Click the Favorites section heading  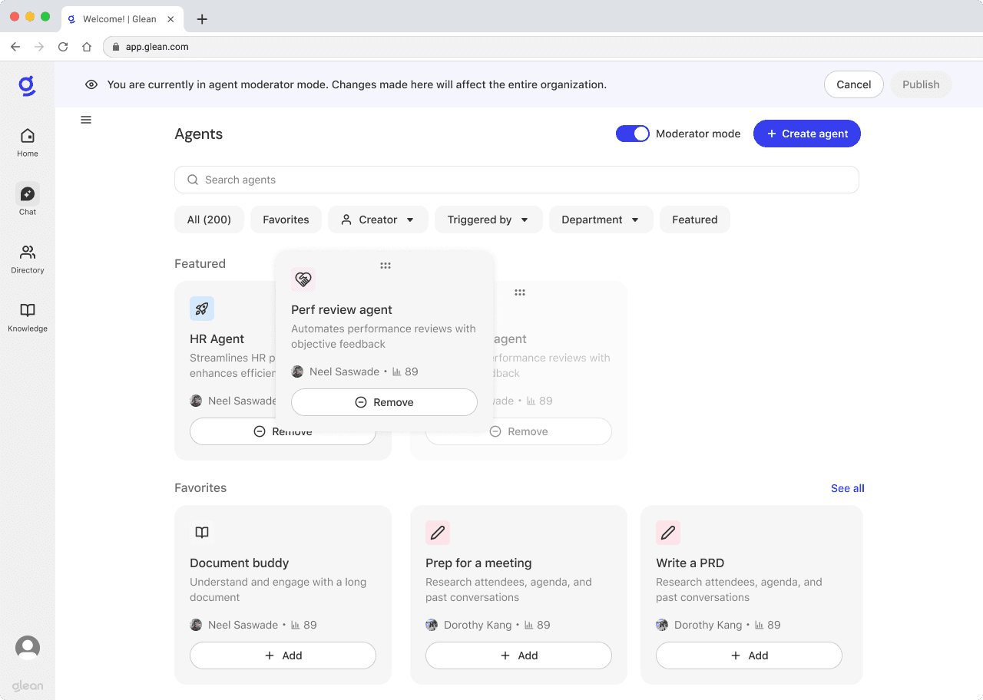200,487
